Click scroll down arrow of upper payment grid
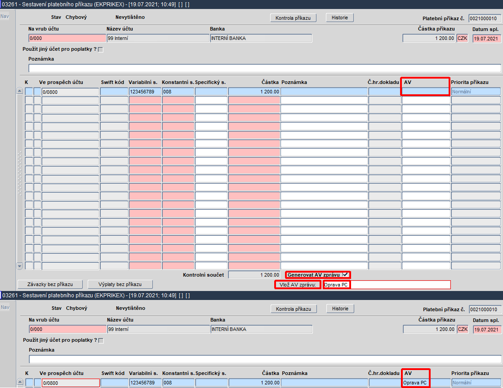This screenshot has width=503, height=388. pos(20,266)
